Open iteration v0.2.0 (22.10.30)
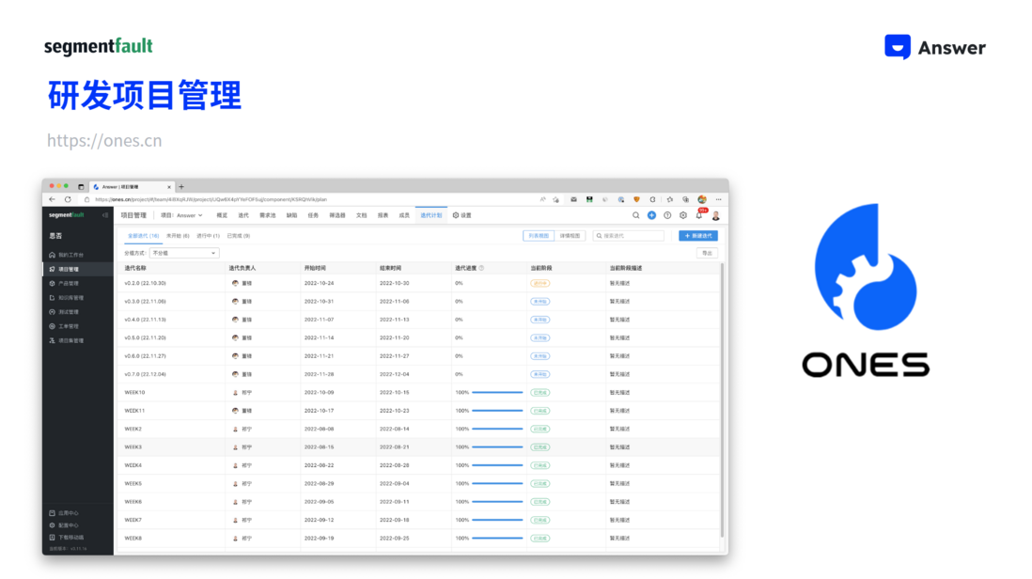 [146, 283]
